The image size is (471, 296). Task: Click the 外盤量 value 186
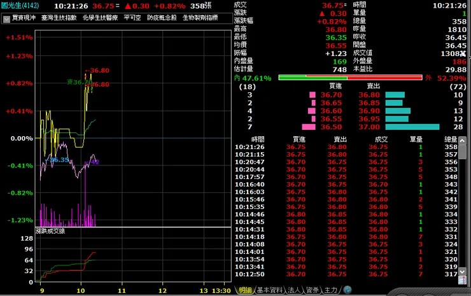point(460,62)
